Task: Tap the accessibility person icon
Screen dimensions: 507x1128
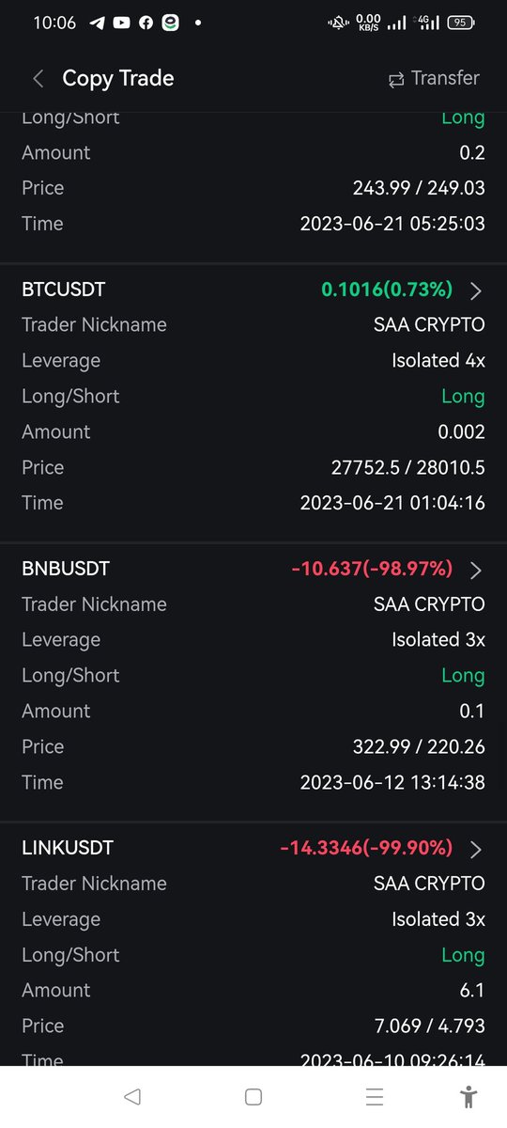Action: click(469, 1096)
